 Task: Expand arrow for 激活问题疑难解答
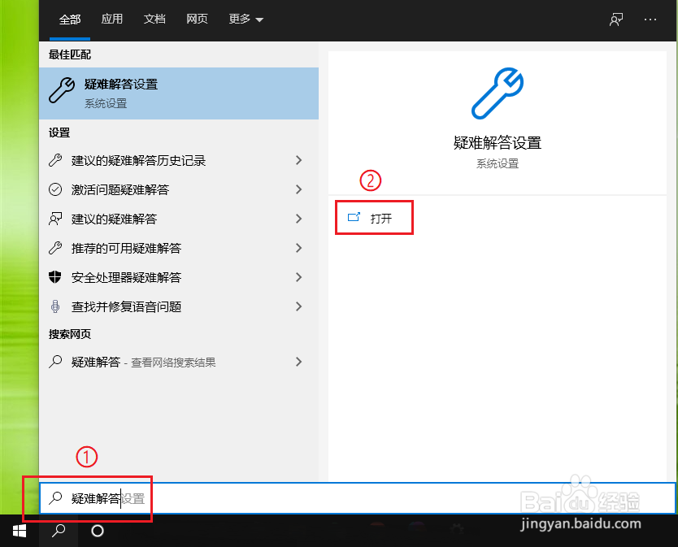(298, 189)
